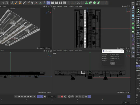Screen dimensions: 140x105
Task: Open the Render View clapperboard icon
Action: click(52, 3)
